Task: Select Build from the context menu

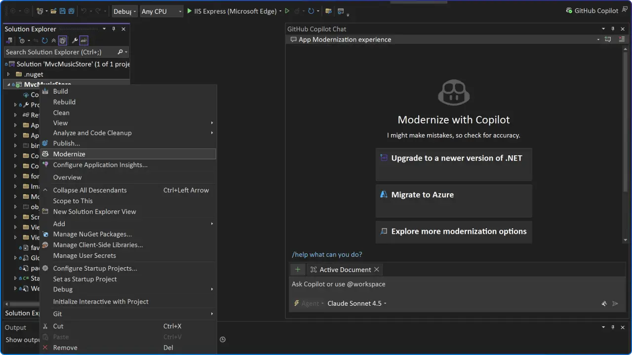Action: coord(128,91)
